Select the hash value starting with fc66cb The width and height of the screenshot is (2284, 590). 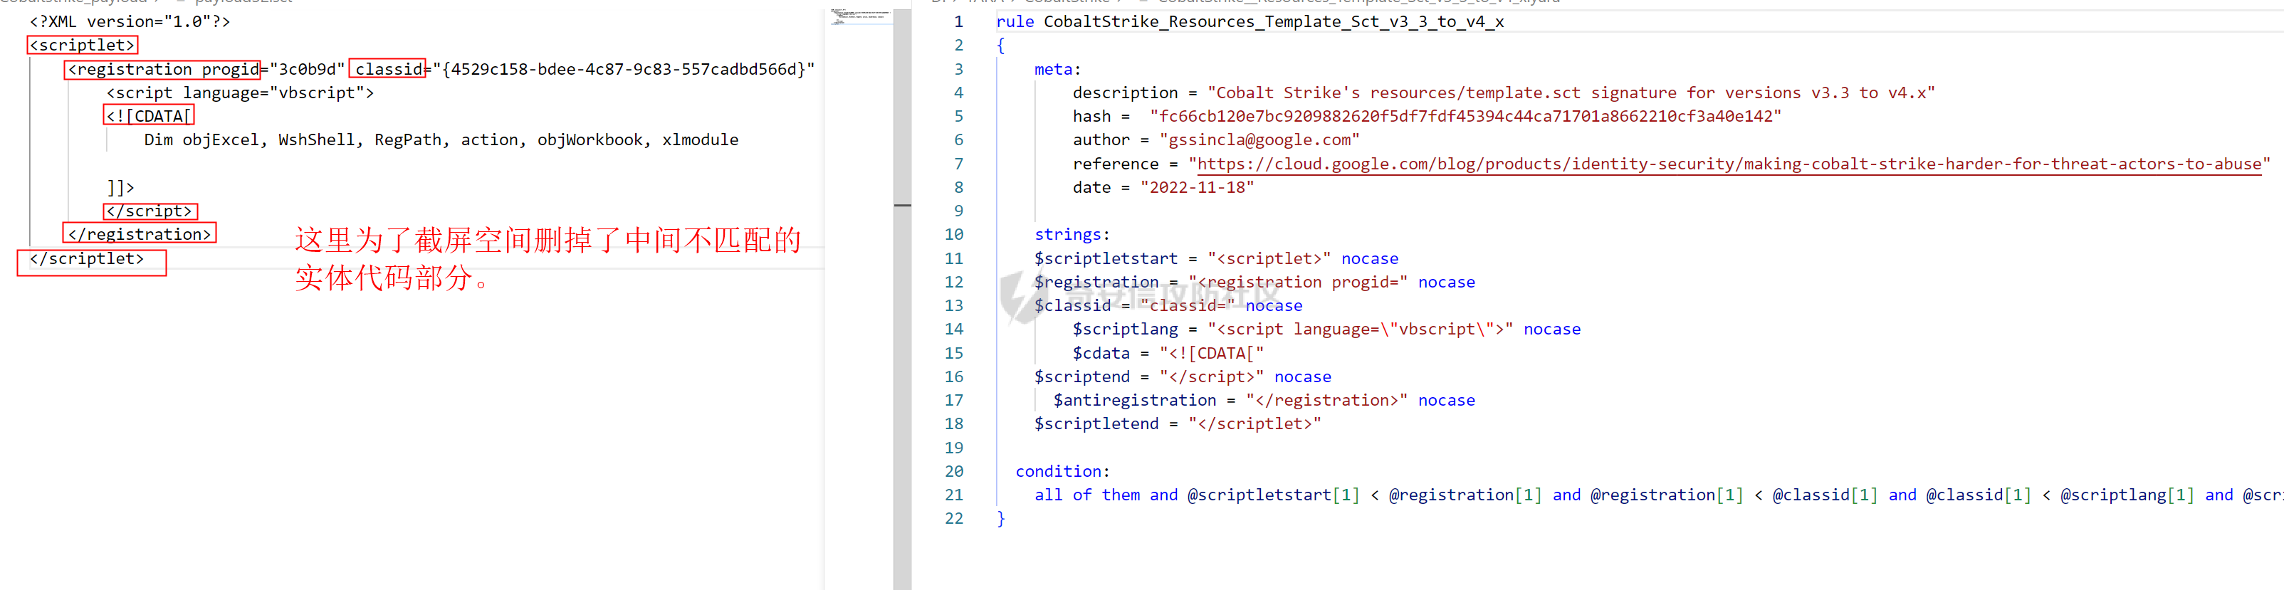pos(1465,116)
